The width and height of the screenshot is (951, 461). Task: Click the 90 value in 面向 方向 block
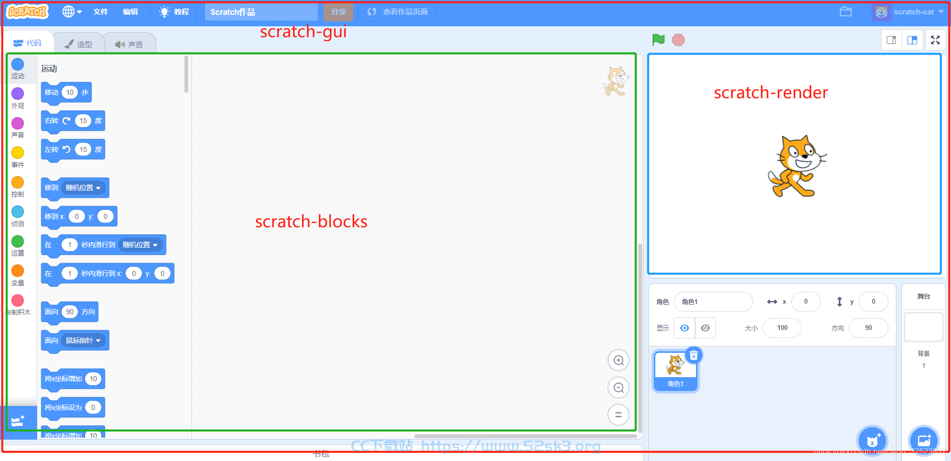70,312
